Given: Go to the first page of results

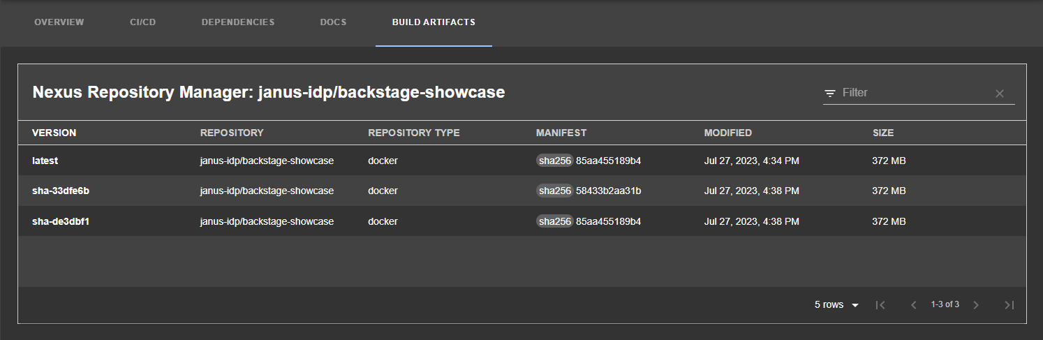Looking at the screenshot, I should 880,305.
